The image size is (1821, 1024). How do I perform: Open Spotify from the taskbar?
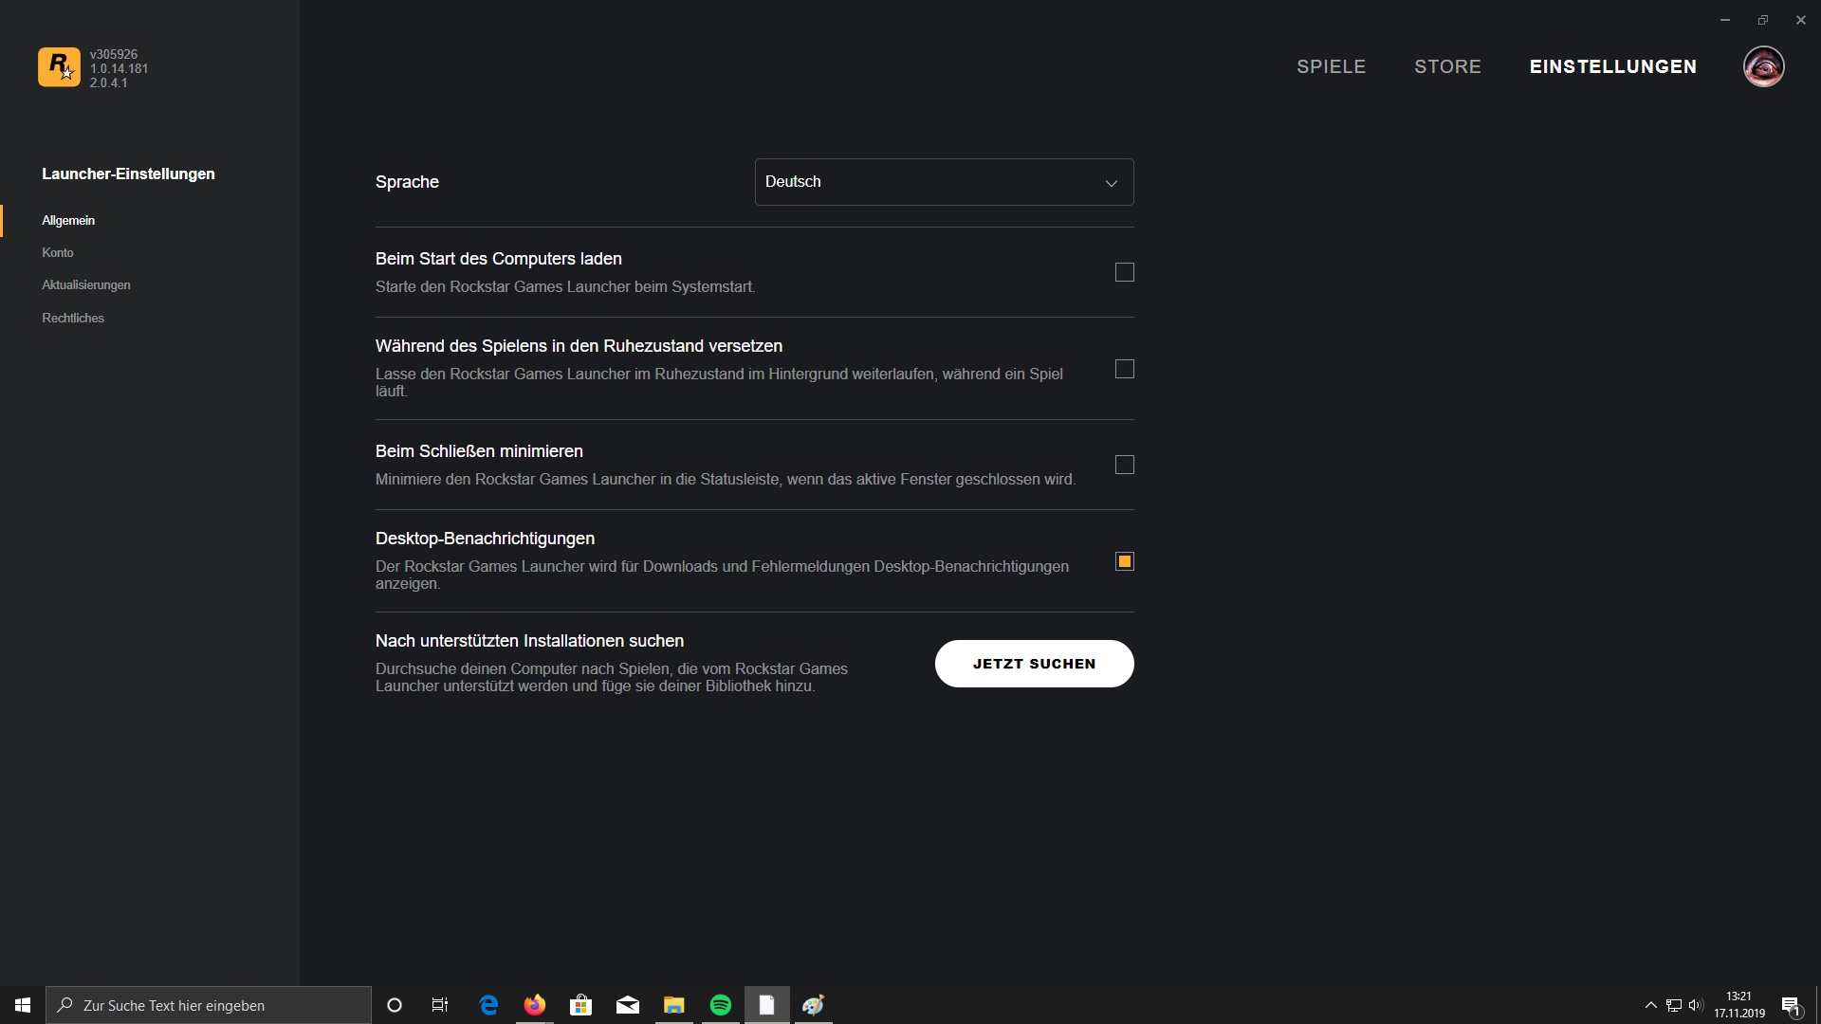click(x=721, y=1005)
